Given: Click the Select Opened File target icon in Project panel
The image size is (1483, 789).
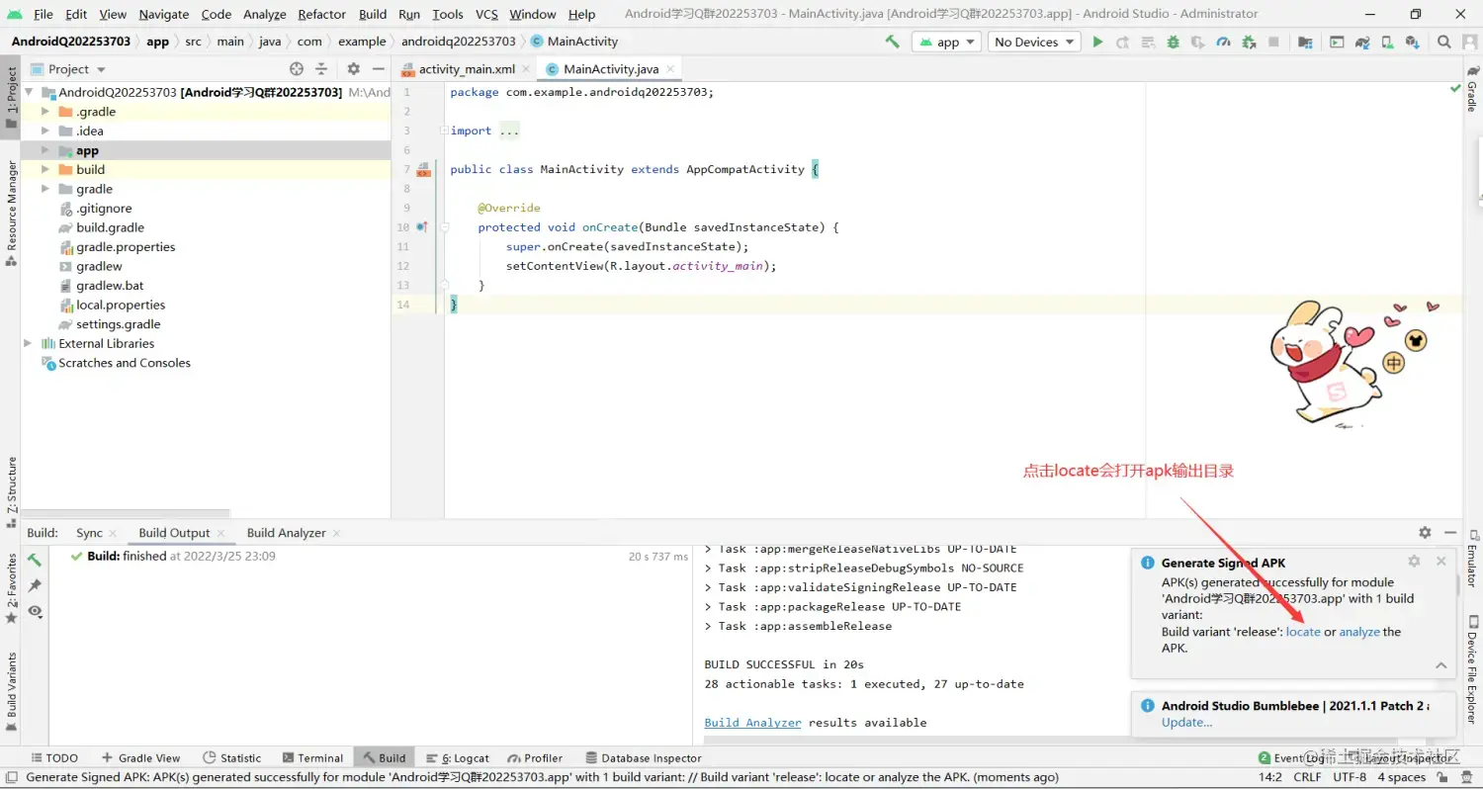Looking at the screenshot, I should [297, 69].
